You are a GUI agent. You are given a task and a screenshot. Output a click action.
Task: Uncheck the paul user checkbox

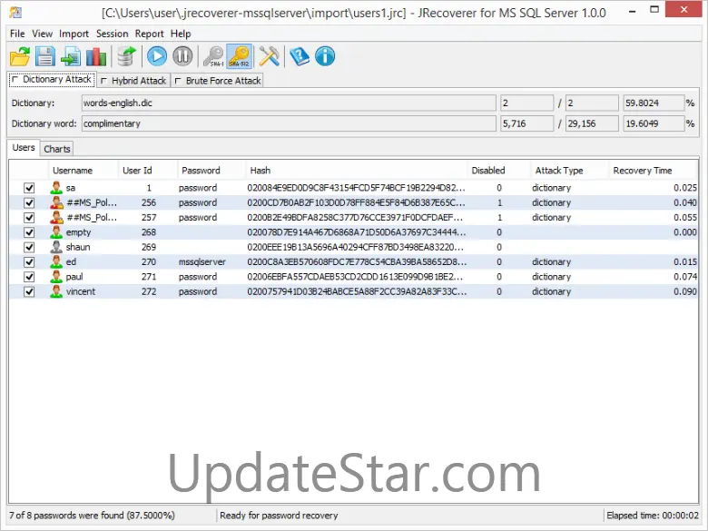[x=29, y=277]
